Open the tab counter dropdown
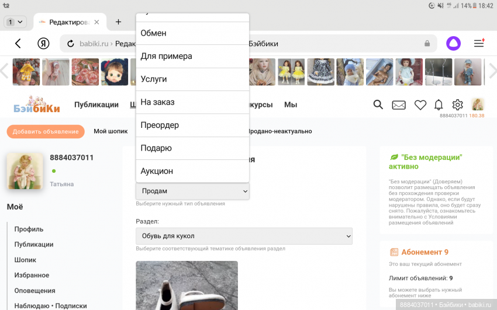The width and height of the screenshot is (497, 310). tap(15, 22)
